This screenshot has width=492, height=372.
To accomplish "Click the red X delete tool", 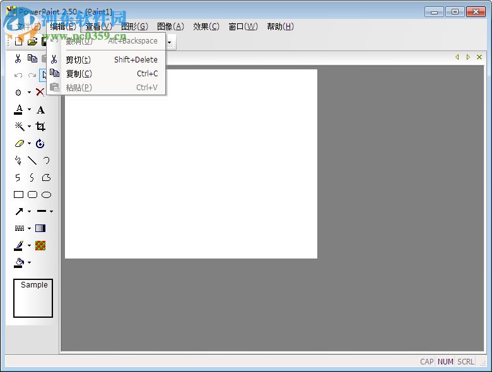I will [x=40, y=92].
